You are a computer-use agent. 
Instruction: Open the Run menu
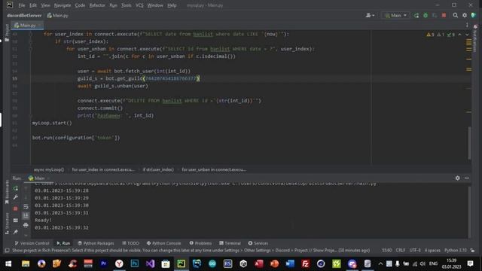[x=113, y=5]
